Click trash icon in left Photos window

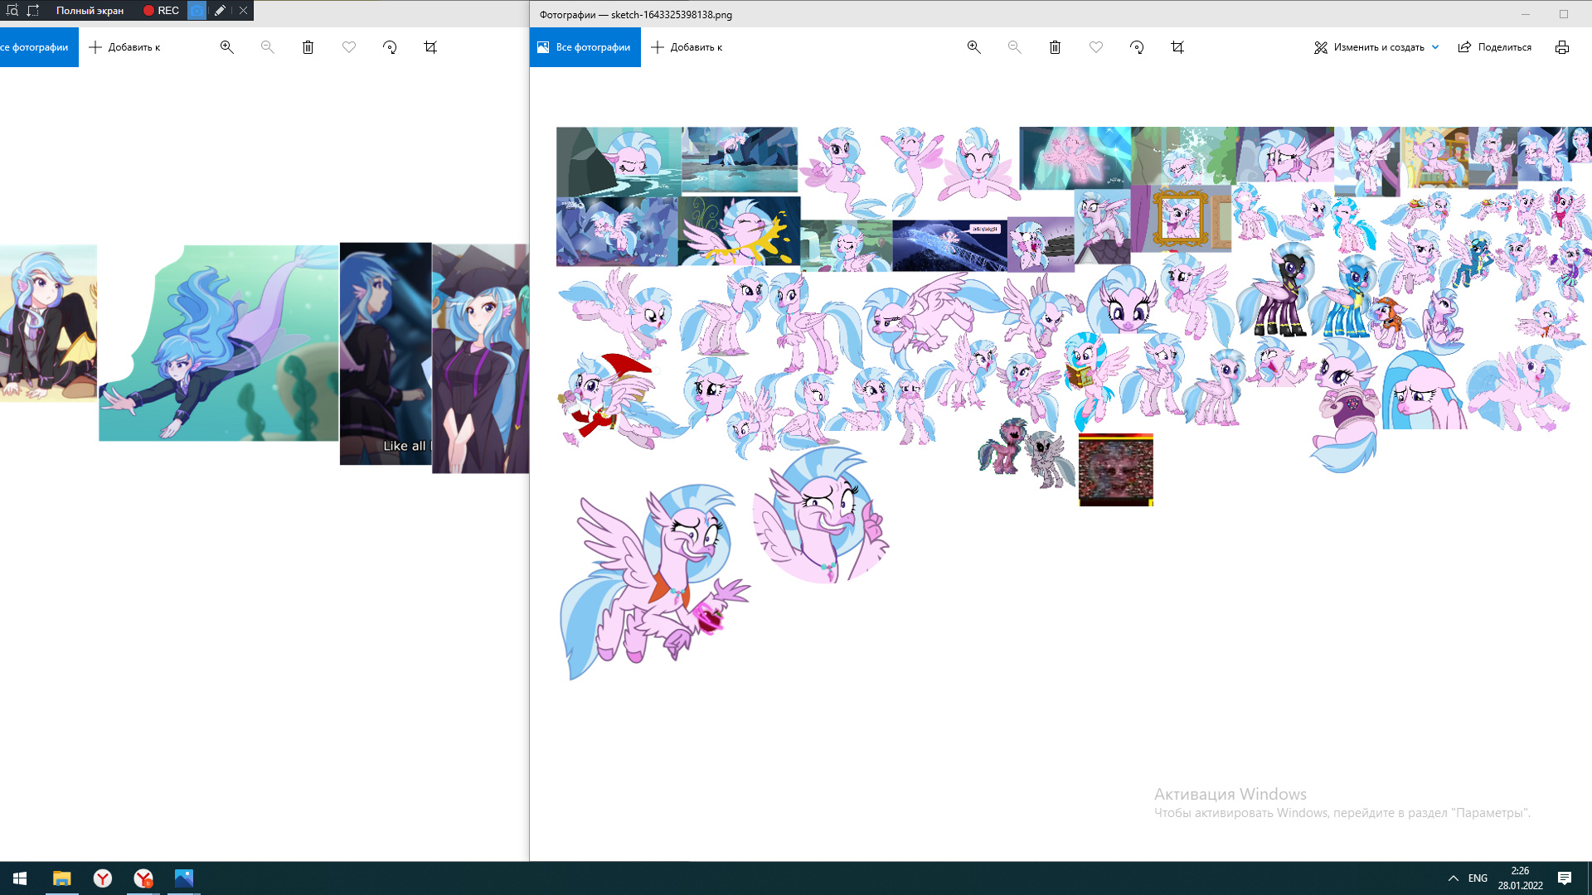308,47
